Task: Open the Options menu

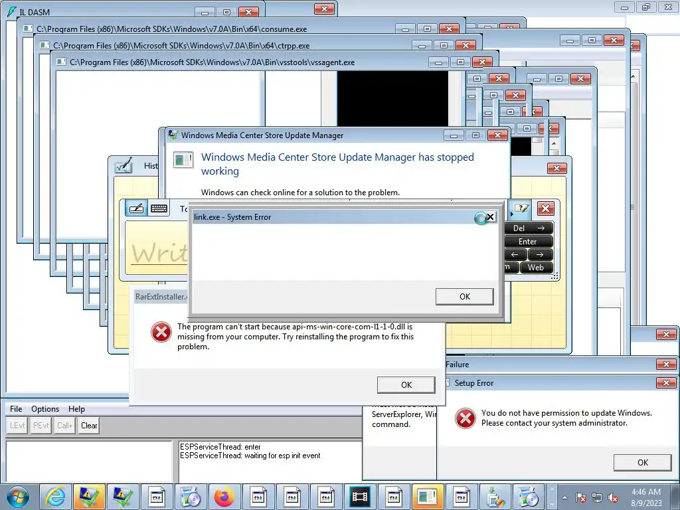Action: (45, 409)
